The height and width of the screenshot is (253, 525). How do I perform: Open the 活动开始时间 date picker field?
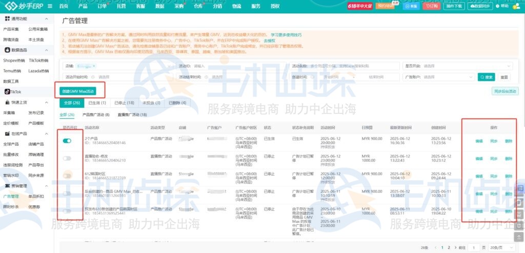[118, 77]
